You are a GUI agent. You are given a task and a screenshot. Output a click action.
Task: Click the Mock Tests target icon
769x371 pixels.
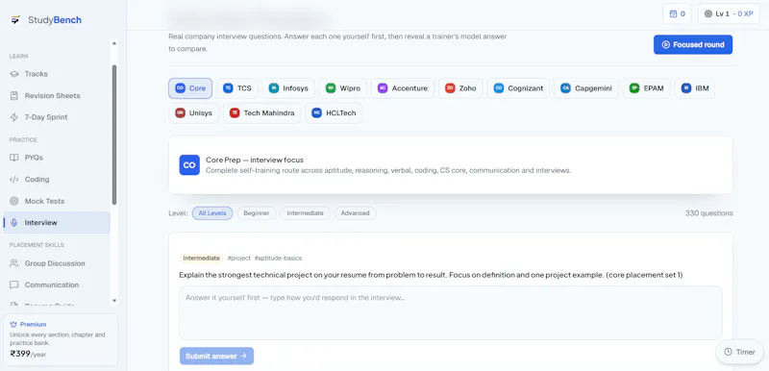click(x=14, y=201)
